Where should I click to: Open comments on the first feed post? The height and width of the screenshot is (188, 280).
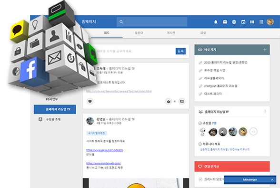pyautogui.click(x=182, y=102)
